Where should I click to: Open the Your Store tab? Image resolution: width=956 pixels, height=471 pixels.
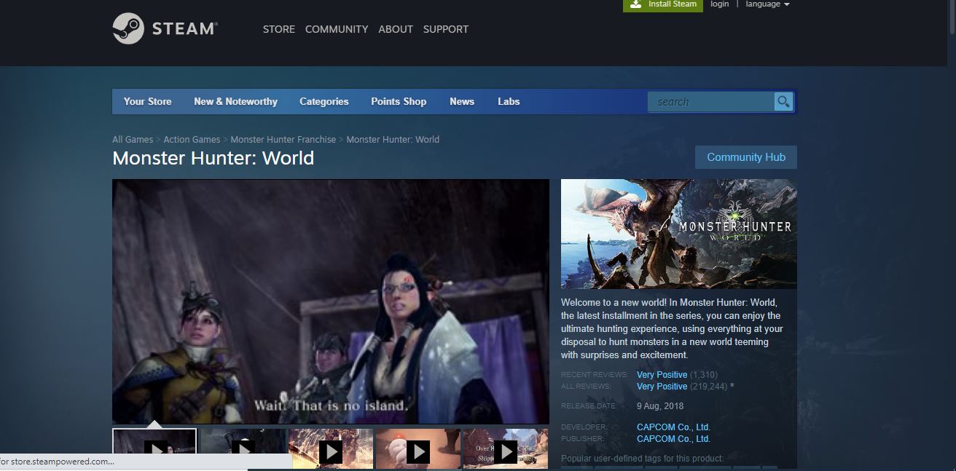coord(148,102)
